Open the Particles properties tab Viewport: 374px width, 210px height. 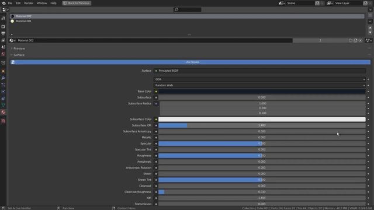point(3,85)
